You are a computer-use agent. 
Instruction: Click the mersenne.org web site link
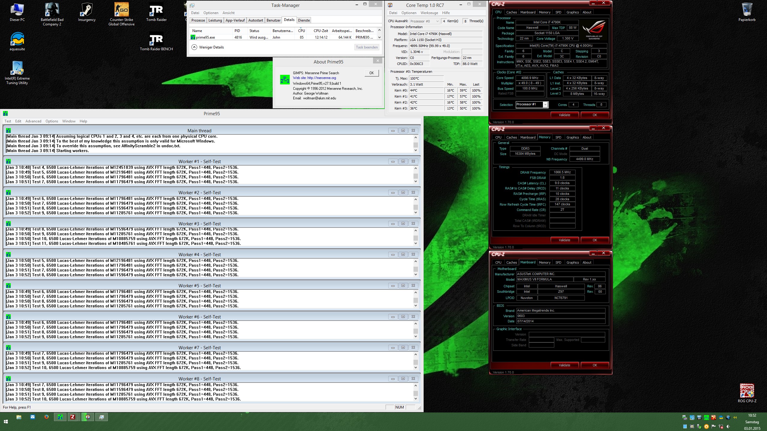click(x=321, y=78)
